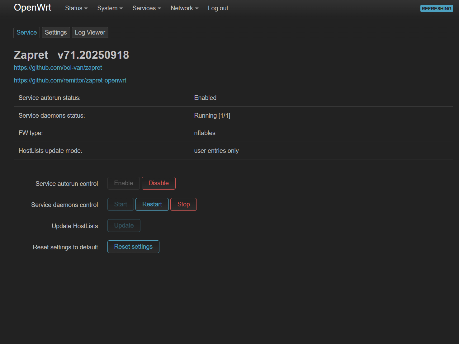Screen dimensions: 459x344
Task: Click the 'Service daemons status:' label
Action: 52,115
